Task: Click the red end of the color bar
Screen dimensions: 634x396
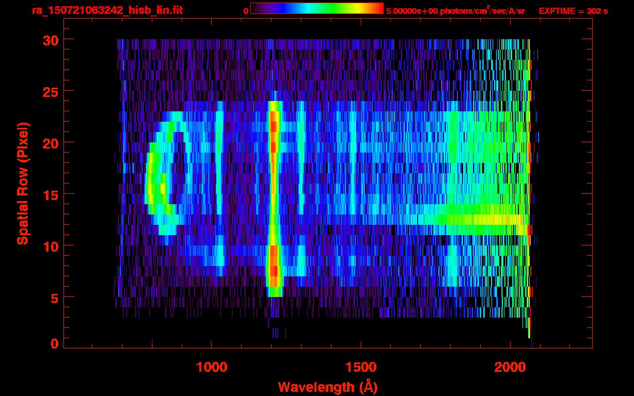Action: pyautogui.click(x=374, y=8)
